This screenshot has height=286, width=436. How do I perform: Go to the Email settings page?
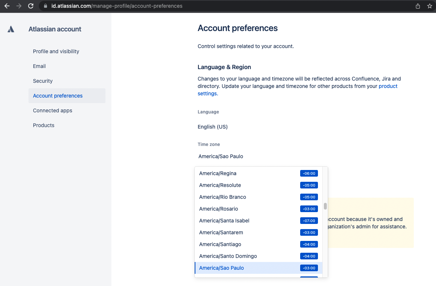[x=39, y=66]
